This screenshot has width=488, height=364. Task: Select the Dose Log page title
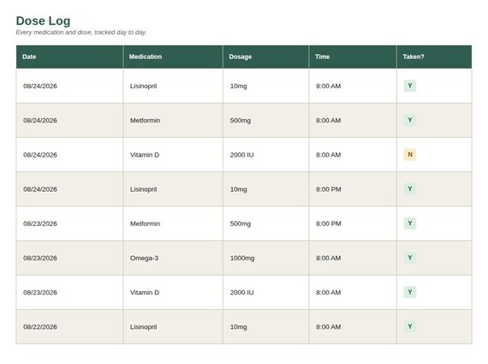tap(43, 21)
